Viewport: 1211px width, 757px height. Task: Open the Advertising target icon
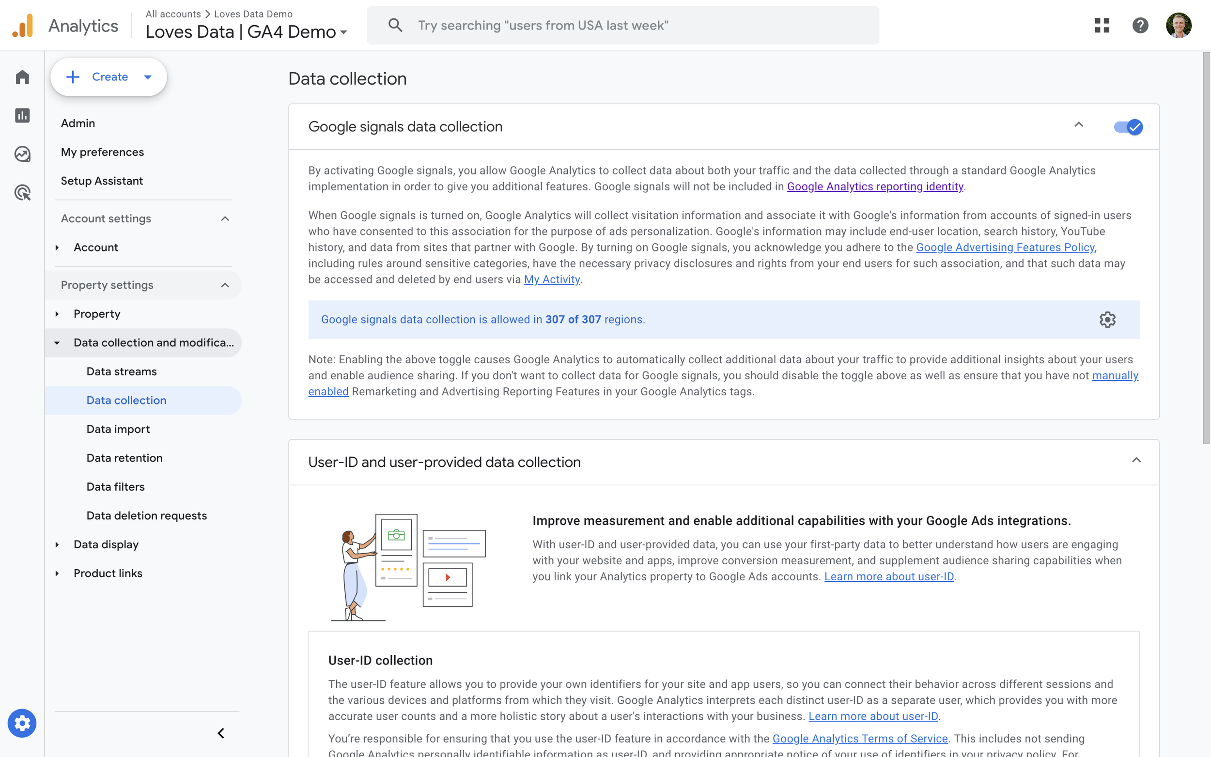pyautogui.click(x=23, y=192)
